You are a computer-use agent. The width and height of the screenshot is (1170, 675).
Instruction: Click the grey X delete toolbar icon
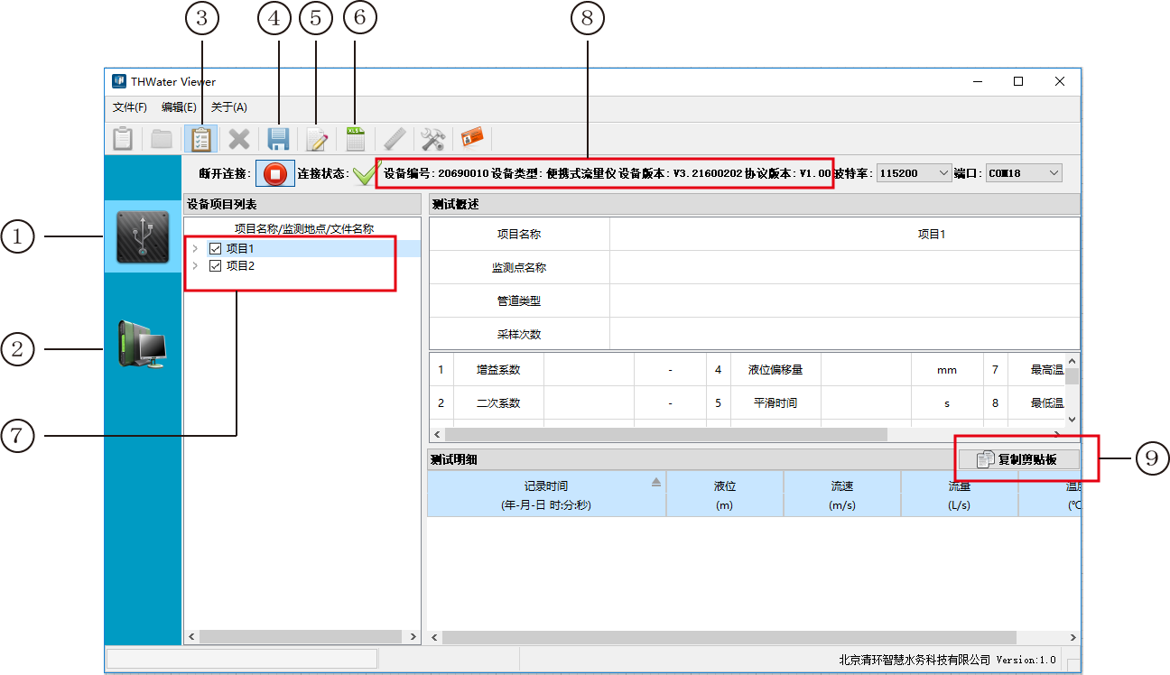pyautogui.click(x=239, y=139)
